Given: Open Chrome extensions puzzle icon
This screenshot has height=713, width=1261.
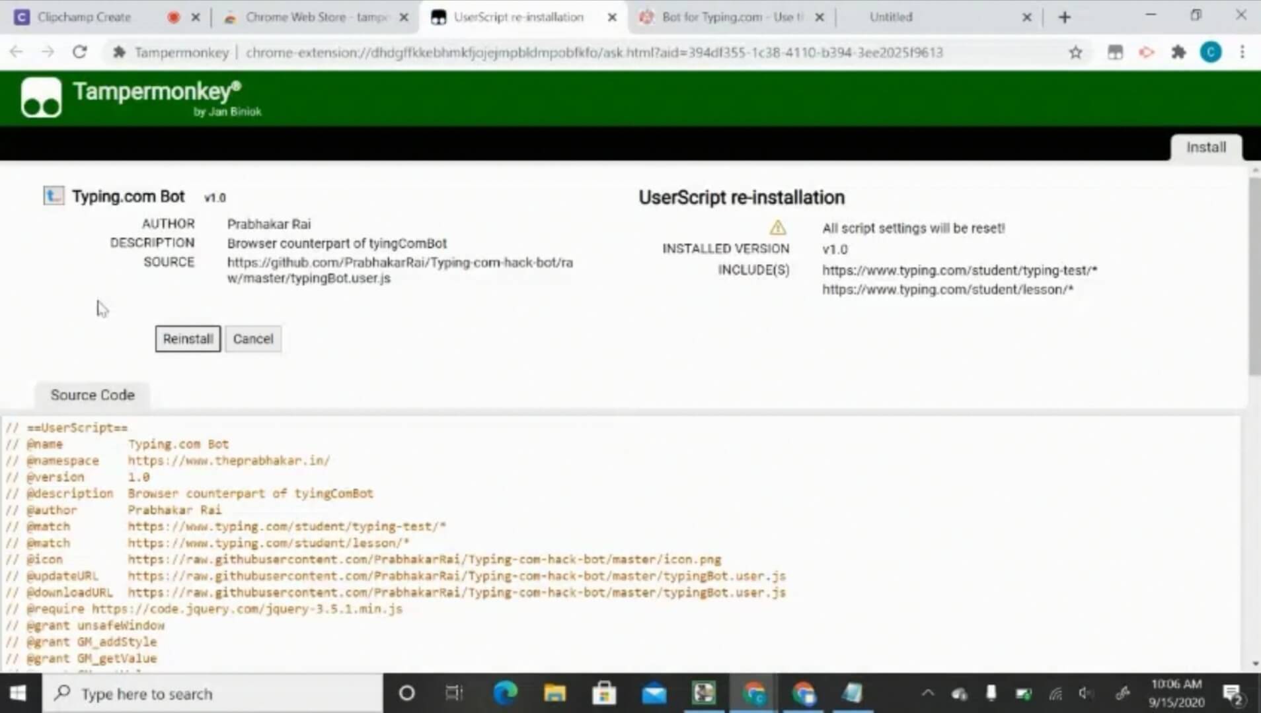Looking at the screenshot, I should 1178,52.
